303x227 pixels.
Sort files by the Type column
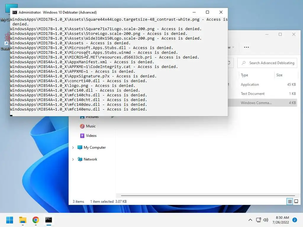click(244, 75)
